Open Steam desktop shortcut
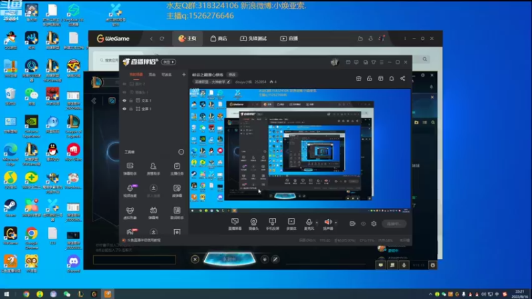 coord(10,208)
